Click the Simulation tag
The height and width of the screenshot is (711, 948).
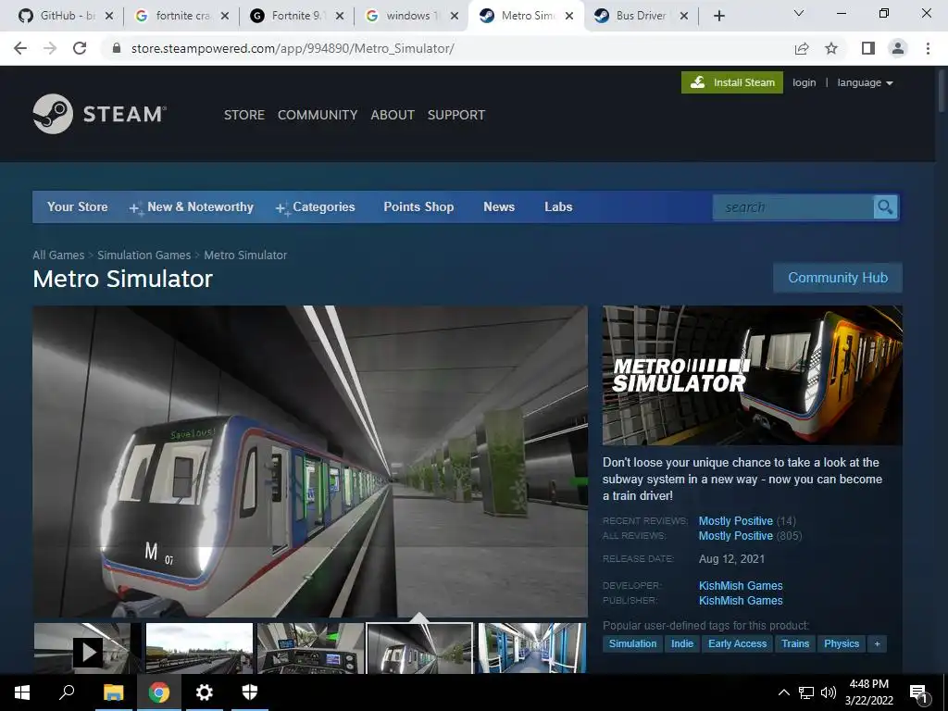tap(632, 644)
